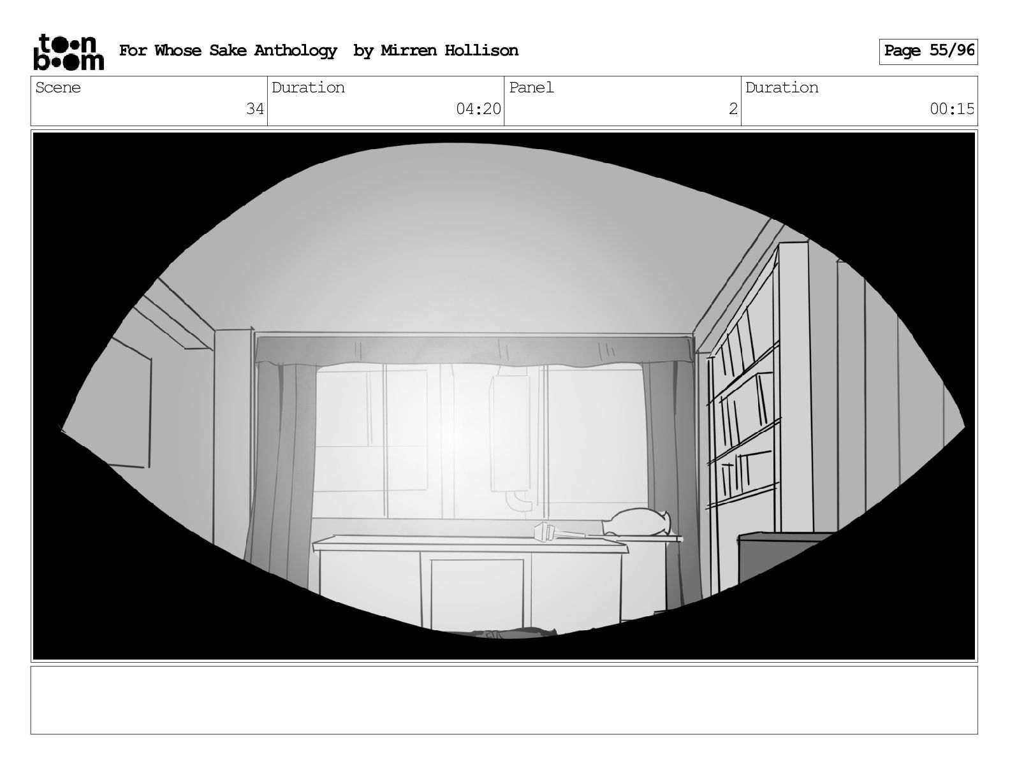Click the panel number '2'
The width and height of the screenshot is (1010, 780).
[x=733, y=109]
